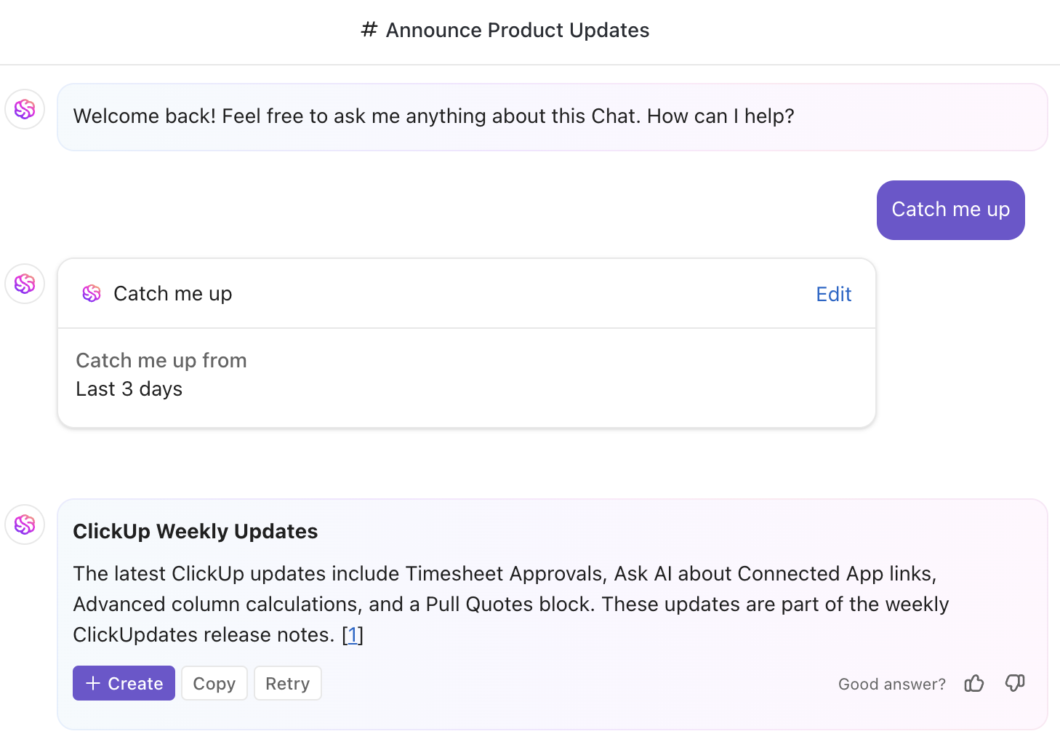The height and width of the screenshot is (742, 1060).
Task: Click the Last 3 days timeframe text
Action: (129, 388)
